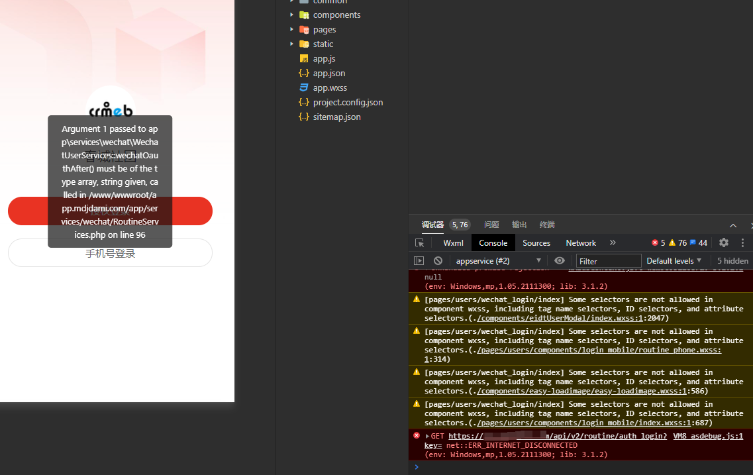Open the Network devtools tab
Screen dimensions: 753x475
581,243
